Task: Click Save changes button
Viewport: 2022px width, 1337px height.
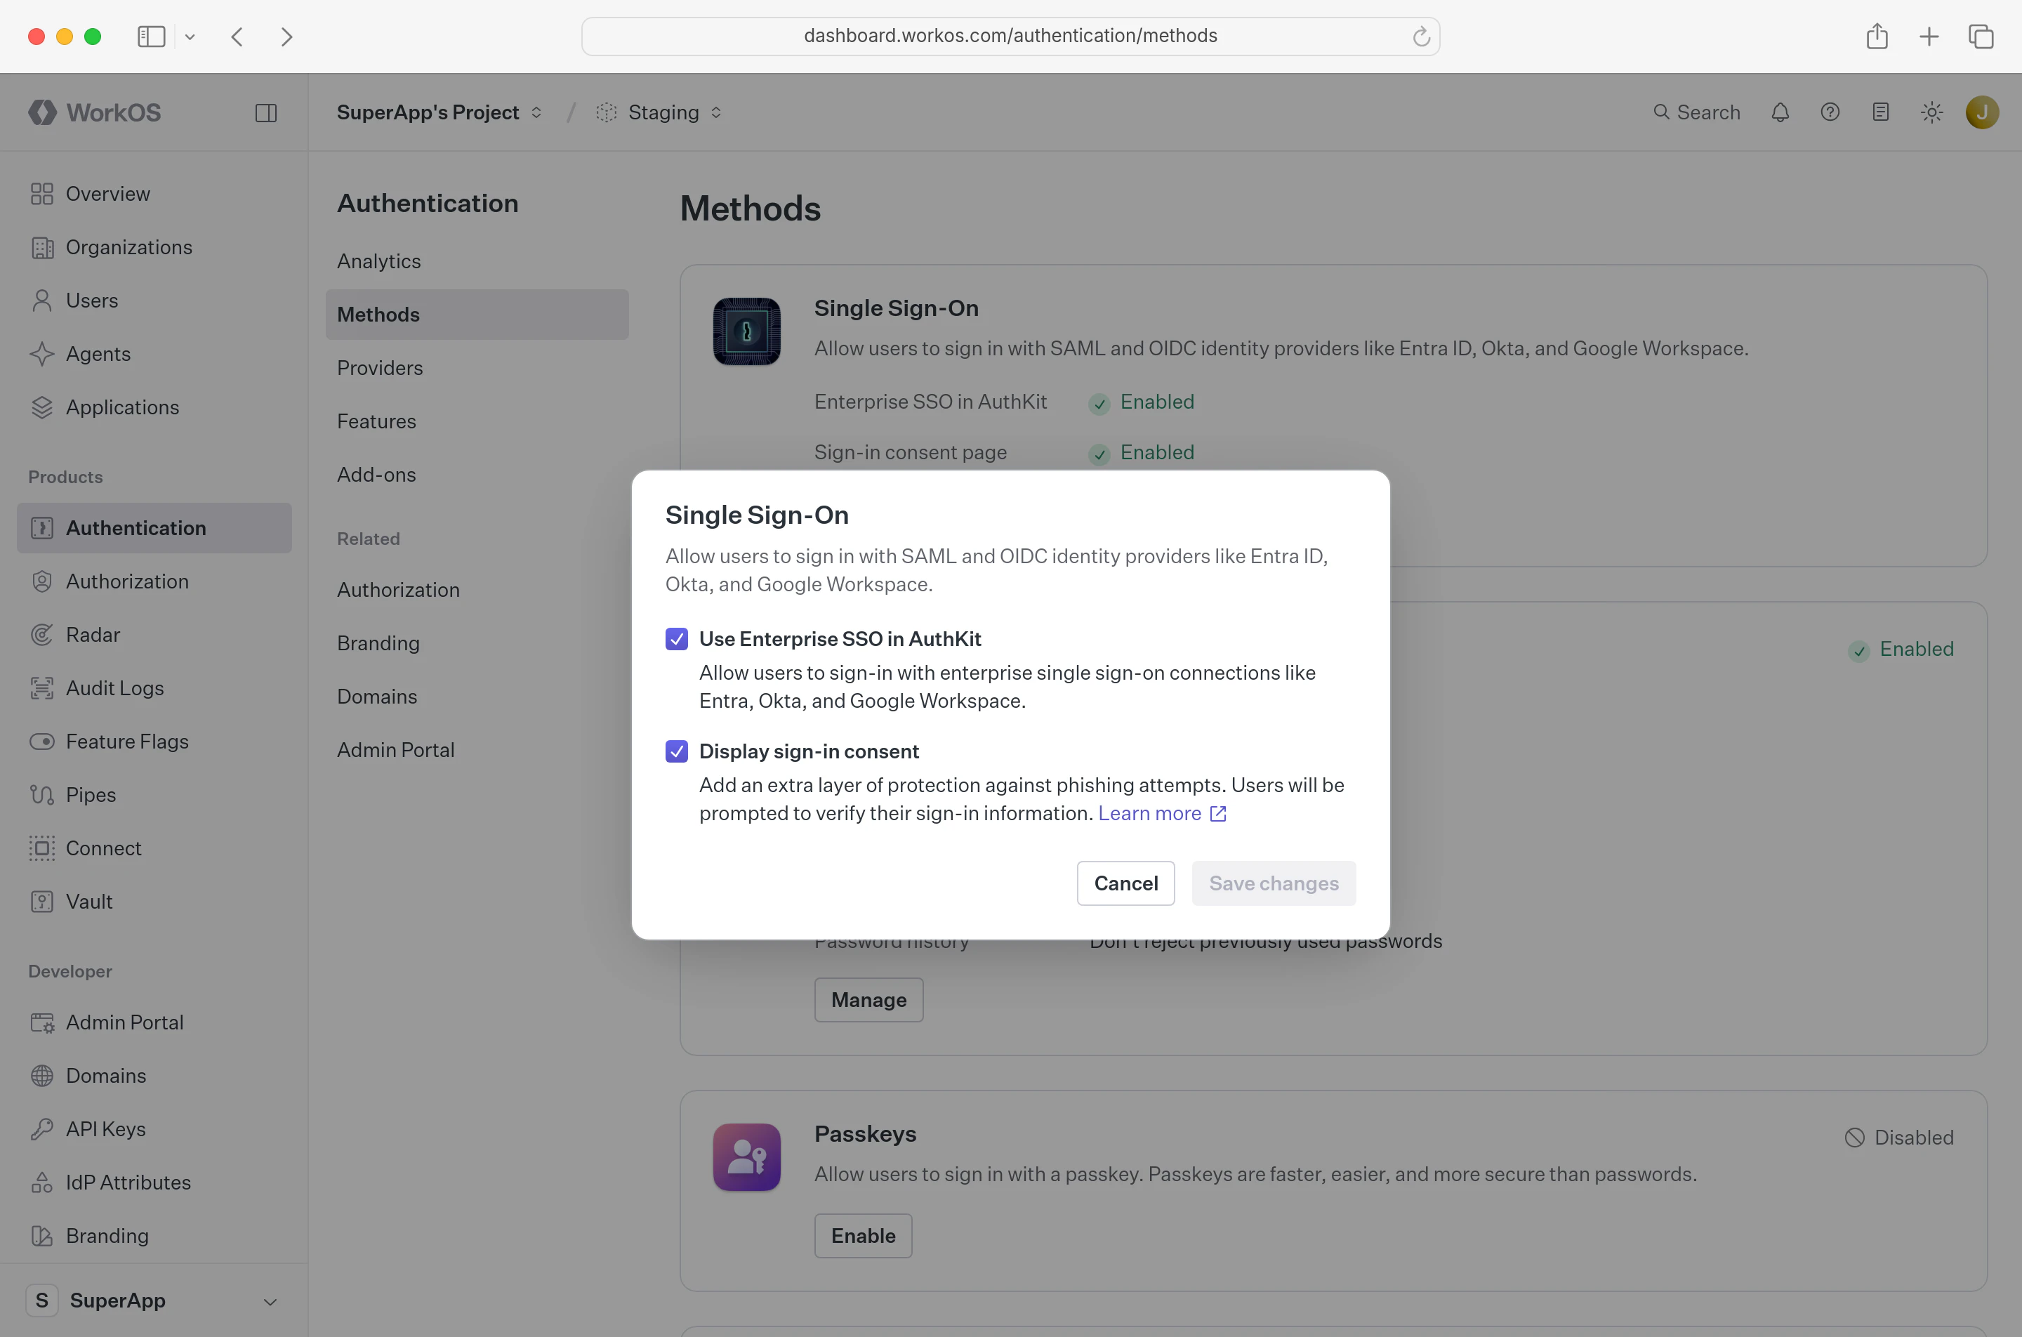Action: pos(1274,883)
